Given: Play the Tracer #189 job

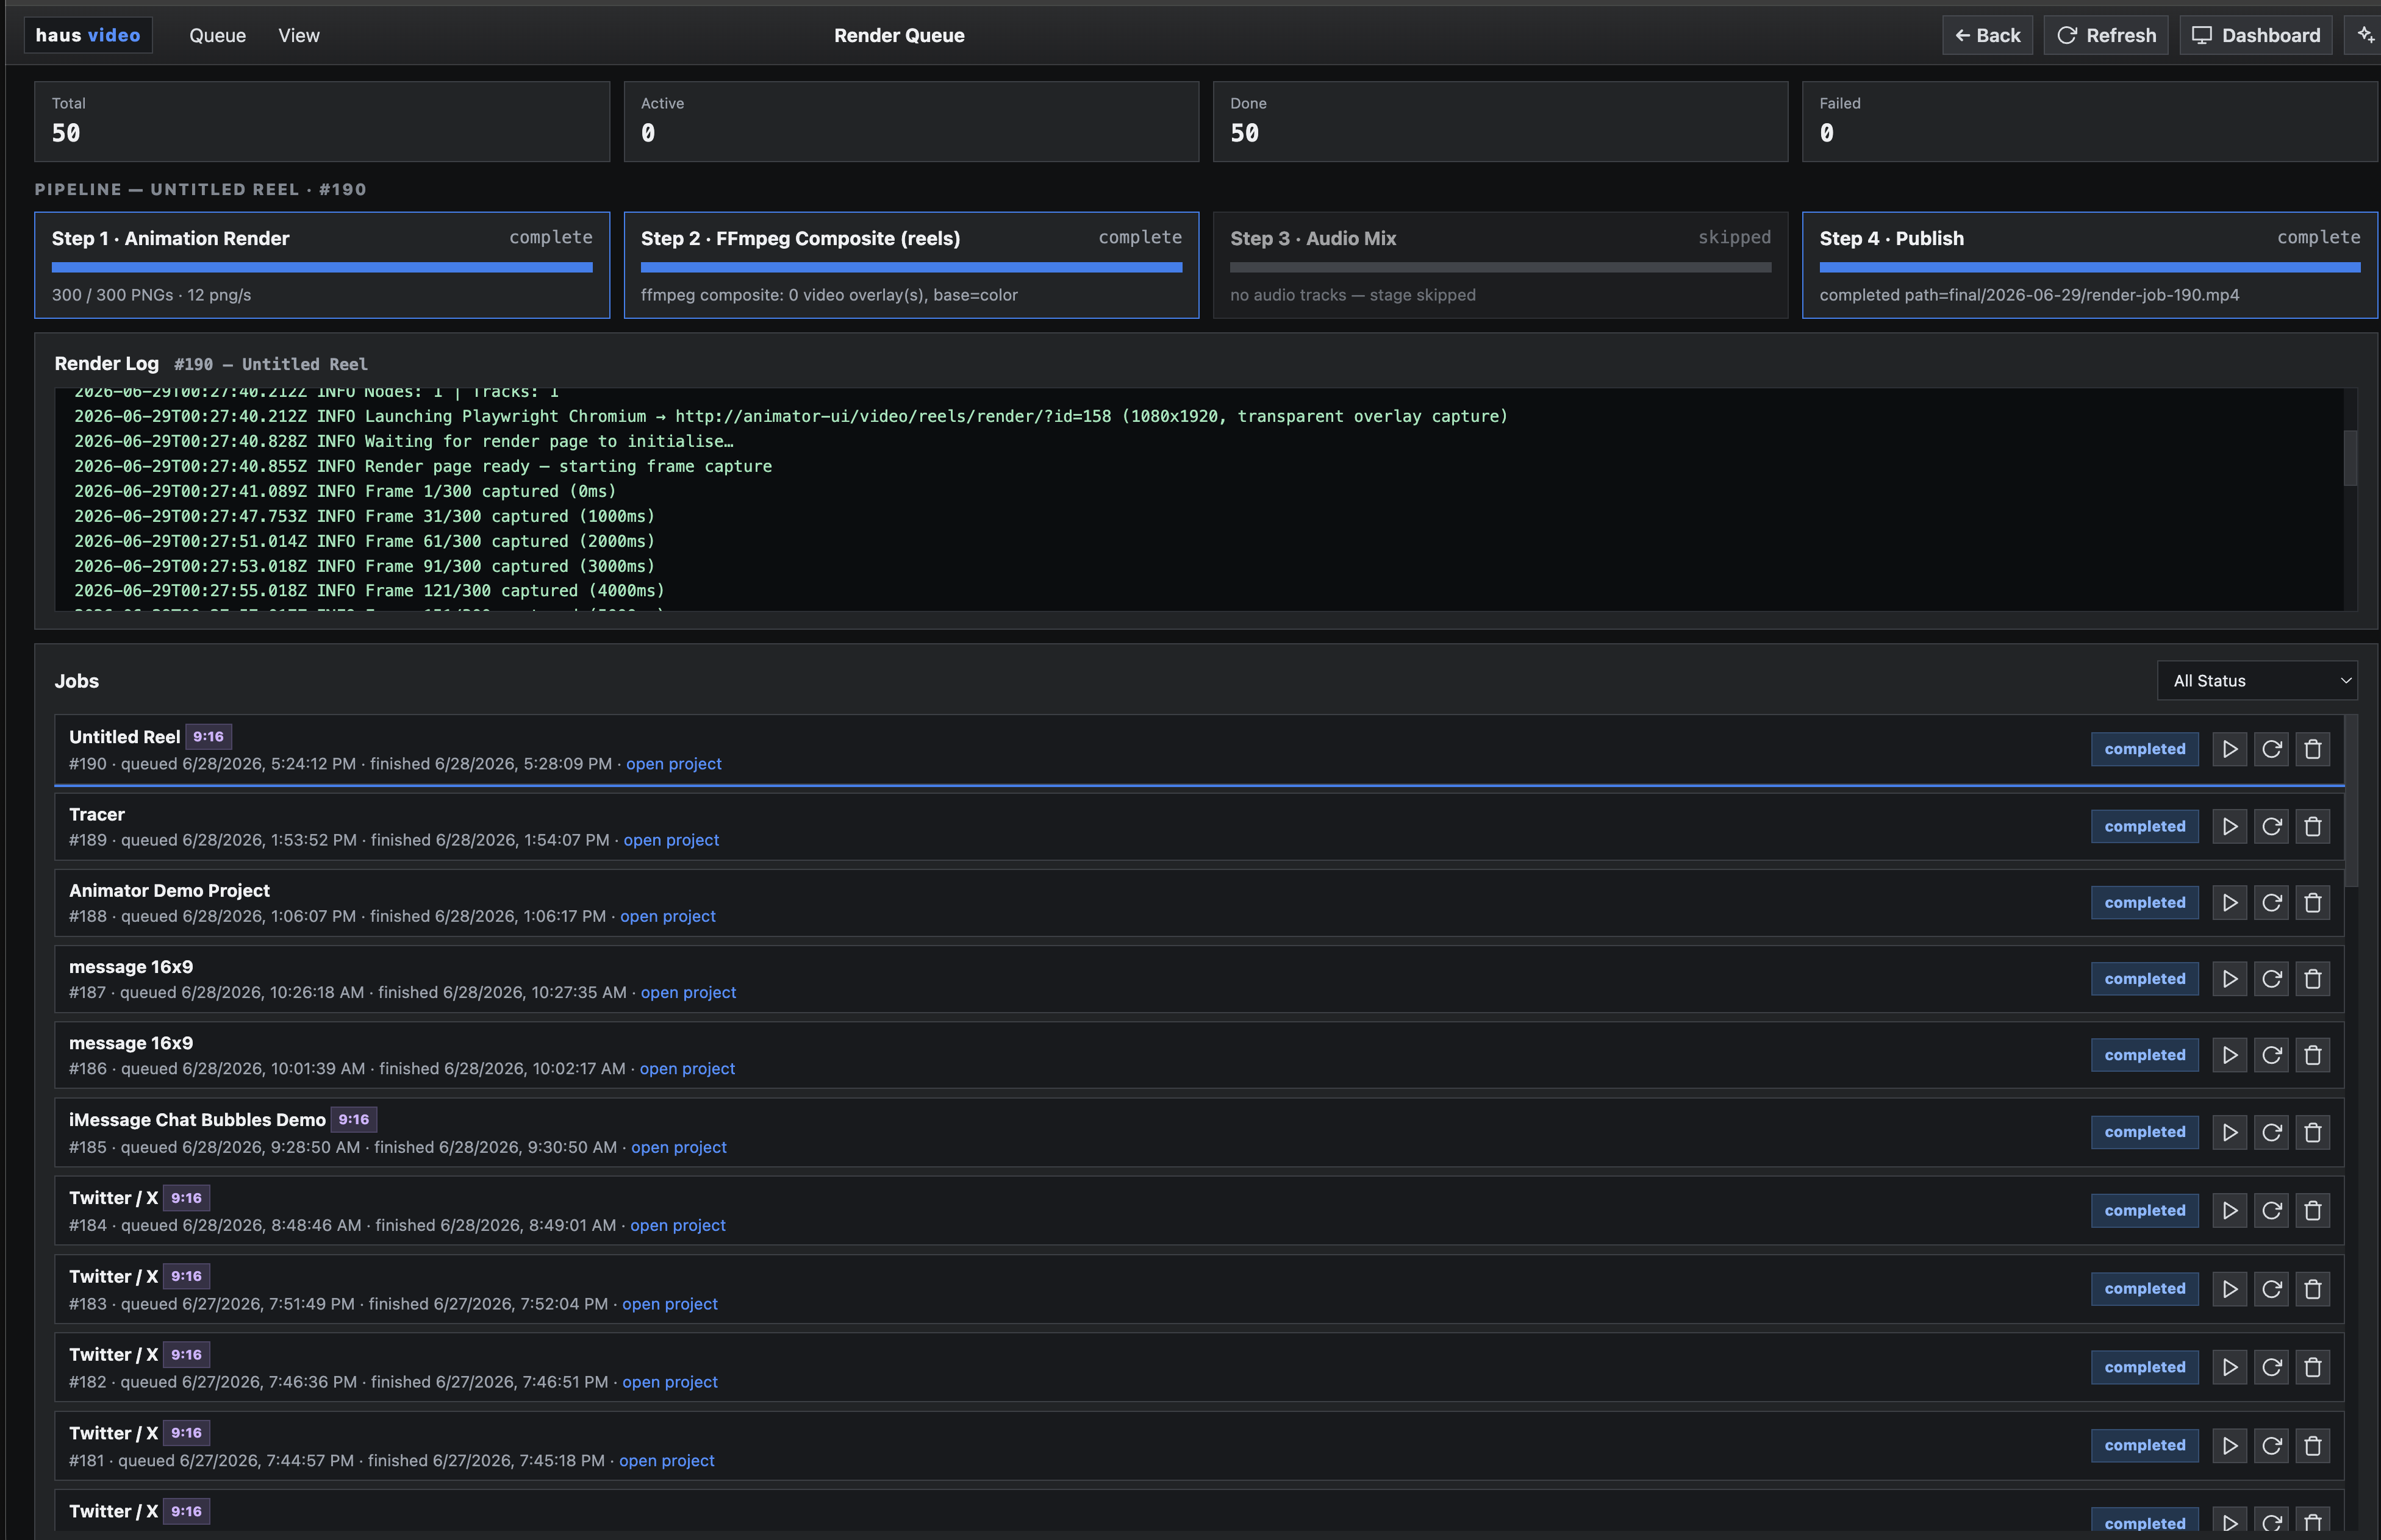Looking at the screenshot, I should coord(2230,826).
